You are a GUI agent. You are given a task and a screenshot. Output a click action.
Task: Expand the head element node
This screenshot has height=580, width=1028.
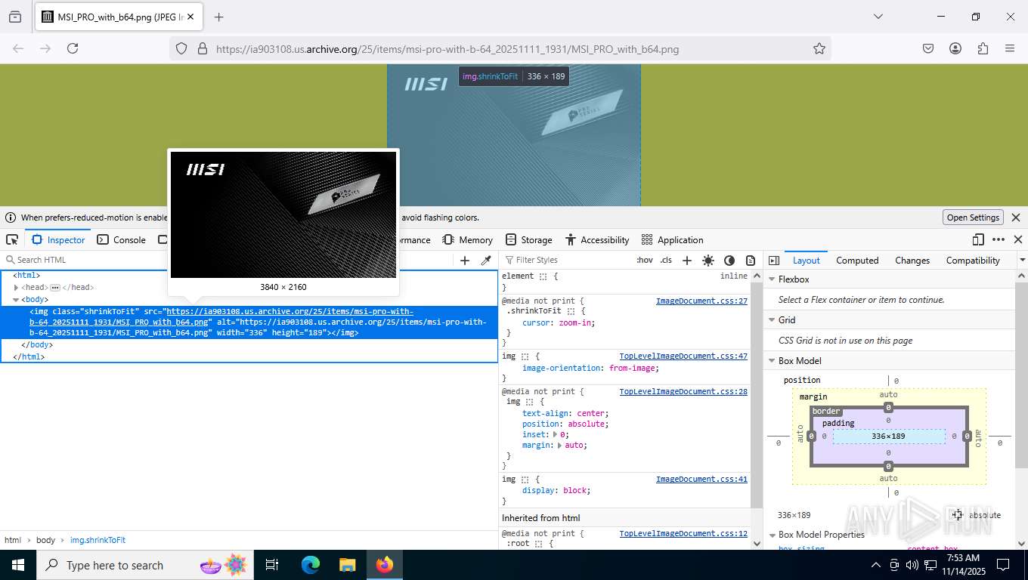click(x=16, y=288)
